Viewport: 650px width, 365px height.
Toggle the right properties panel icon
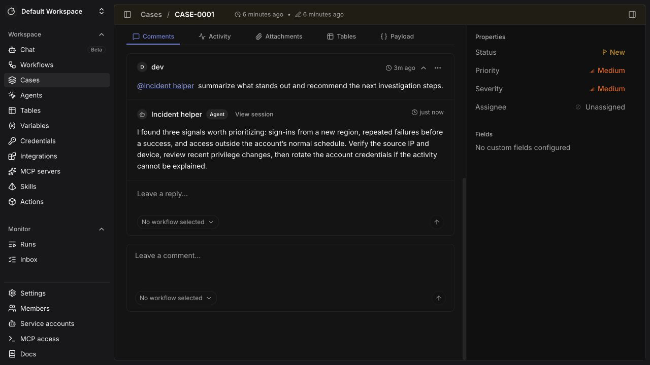click(632, 15)
